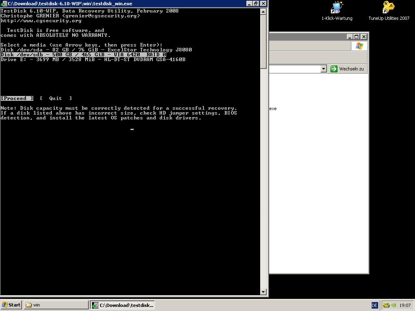Image resolution: width=415 pixels, height=311 pixels.
Task: Click the console window title bar icon
Action: tap(4, 3)
